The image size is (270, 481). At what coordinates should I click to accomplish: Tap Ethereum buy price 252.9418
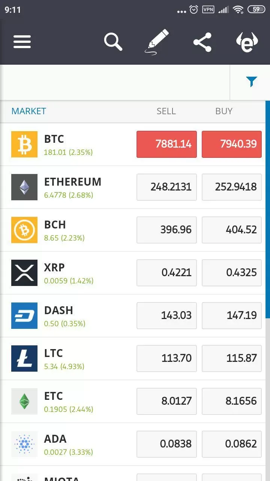point(232,187)
